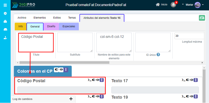Image resolution: width=209 pixels, height=103 pixels.
Task: Switch to the Diseño tab
Action: pos(51,26)
